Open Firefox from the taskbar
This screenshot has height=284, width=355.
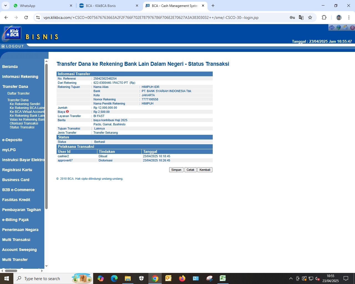coord(182,278)
